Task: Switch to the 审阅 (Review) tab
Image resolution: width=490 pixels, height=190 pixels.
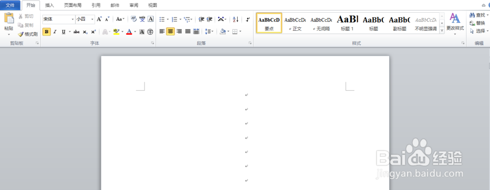Action: (x=134, y=5)
